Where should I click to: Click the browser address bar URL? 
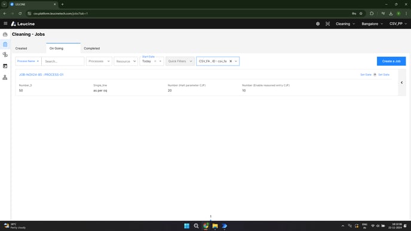pos(60,13)
